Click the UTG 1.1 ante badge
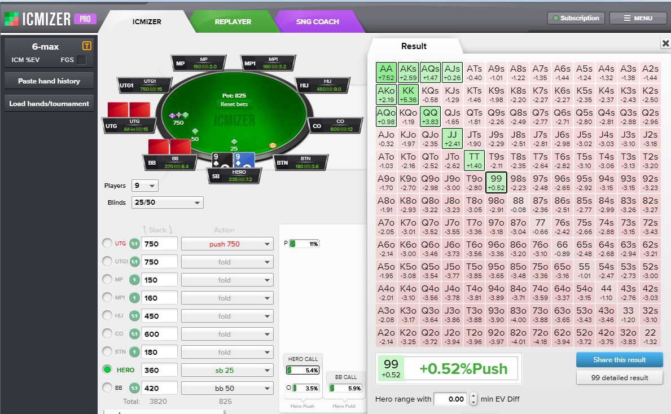 (x=134, y=244)
